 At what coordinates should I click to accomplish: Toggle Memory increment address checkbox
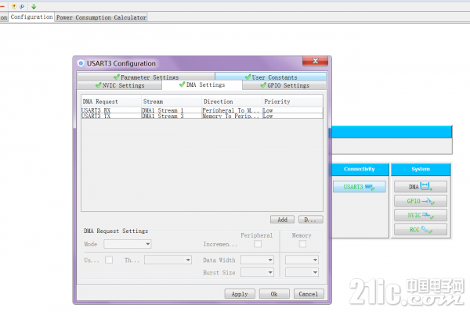pyautogui.click(x=302, y=244)
